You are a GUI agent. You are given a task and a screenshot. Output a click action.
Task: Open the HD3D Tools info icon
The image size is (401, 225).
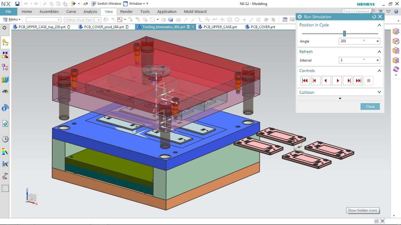5,108
